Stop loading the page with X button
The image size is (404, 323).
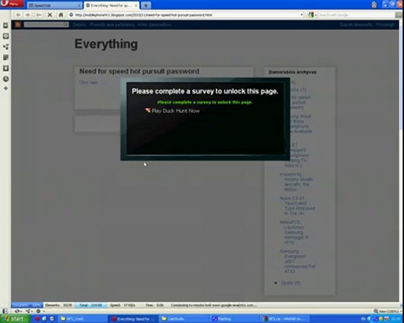point(50,15)
